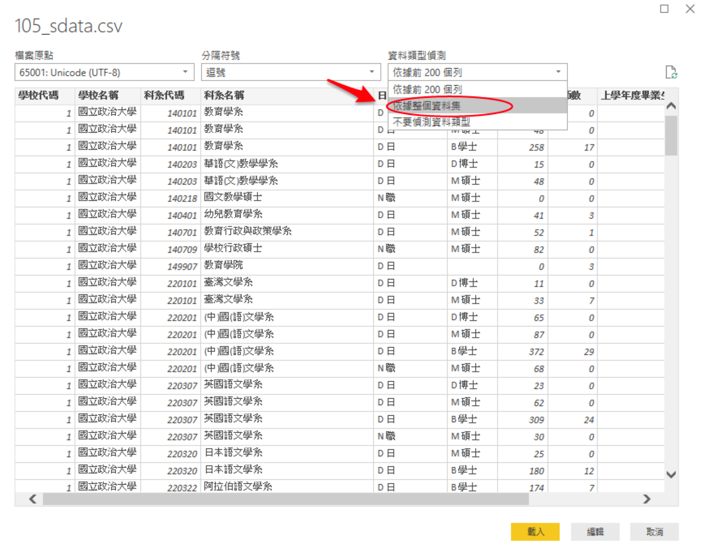Click the horizontal scrollbar thumb
This screenshot has height=558, width=703.
(286, 499)
